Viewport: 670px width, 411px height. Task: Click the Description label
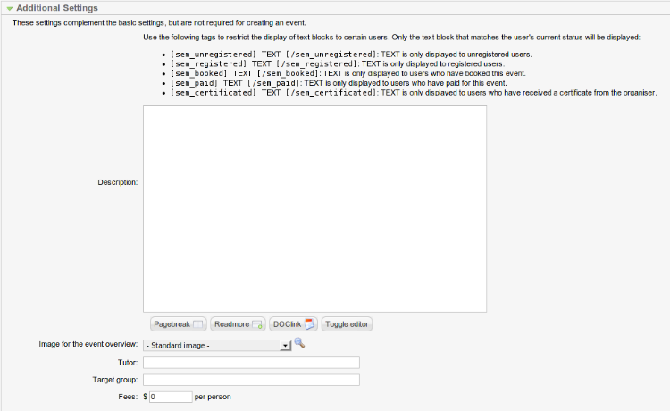click(x=118, y=182)
